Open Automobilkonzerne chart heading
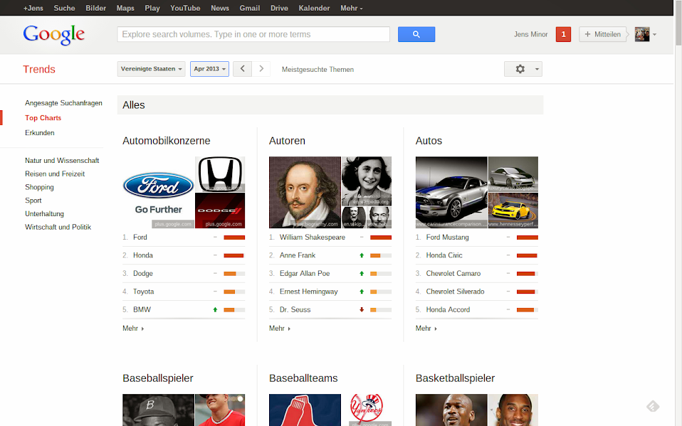 pyautogui.click(x=166, y=141)
